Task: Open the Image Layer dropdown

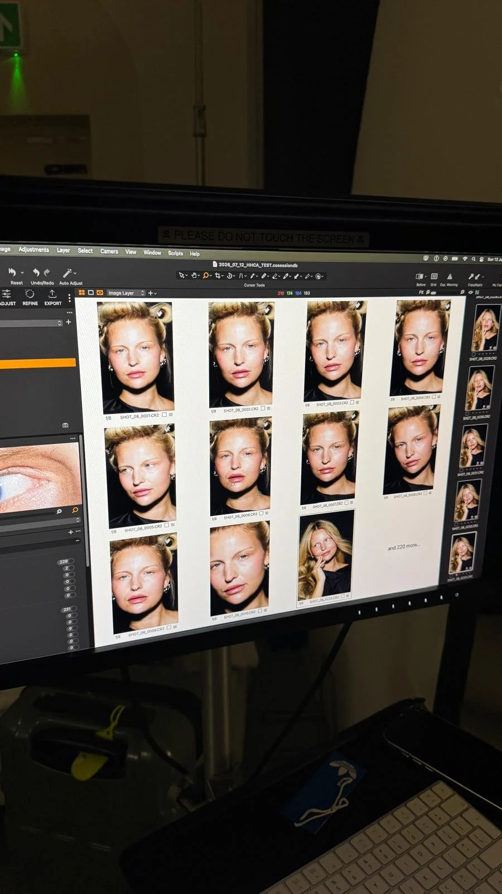Action: pos(126,293)
